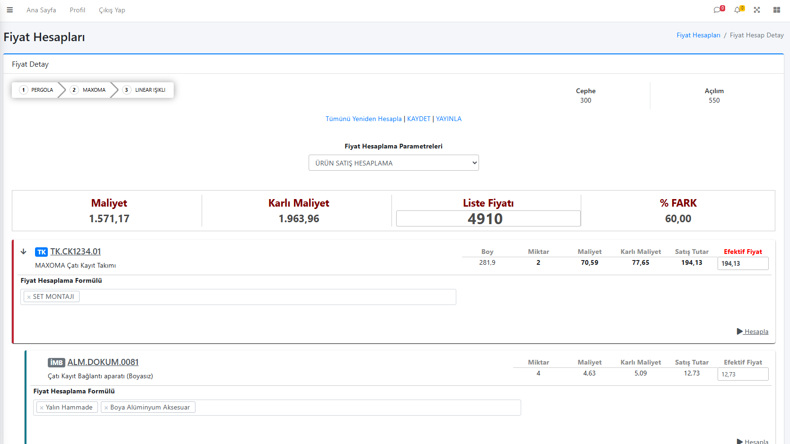Click Çıkış Yap to log out
The height and width of the screenshot is (444, 790).
[x=112, y=10]
